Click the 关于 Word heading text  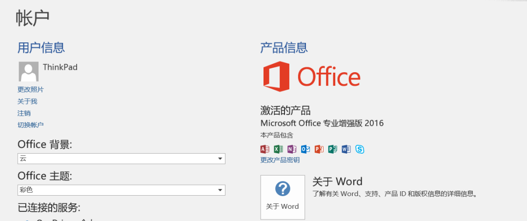click(x=338, y=181)
